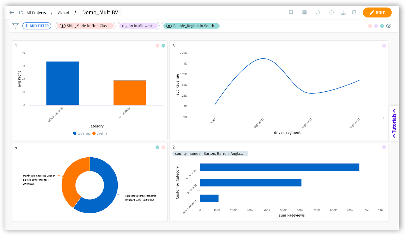Click the intersect icon on Ship_Mode filter

point(63,26)
